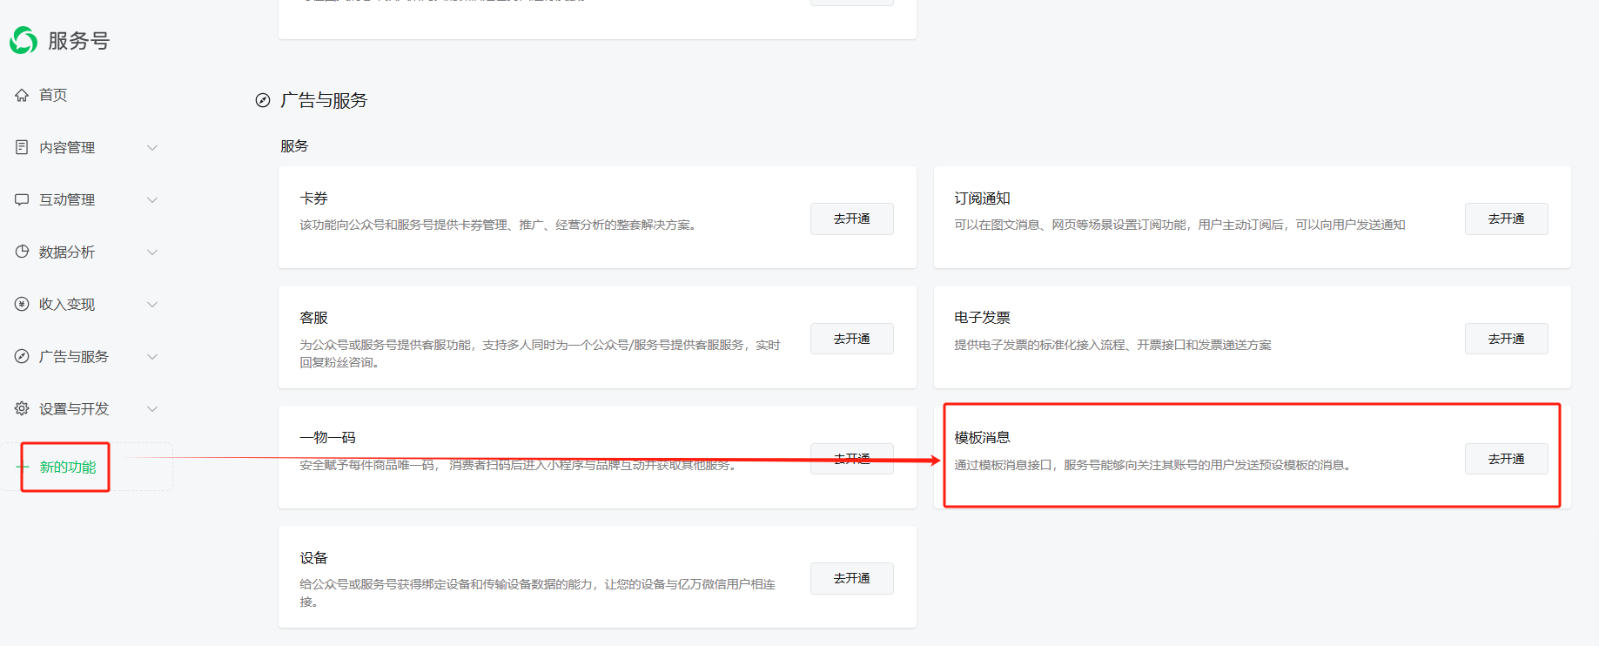Image resolution: width=1599 pixels, height=646 pixels.
Task: Click the compass icon for 广告与服务 in sidebar
Action: (x=22, y=356)
